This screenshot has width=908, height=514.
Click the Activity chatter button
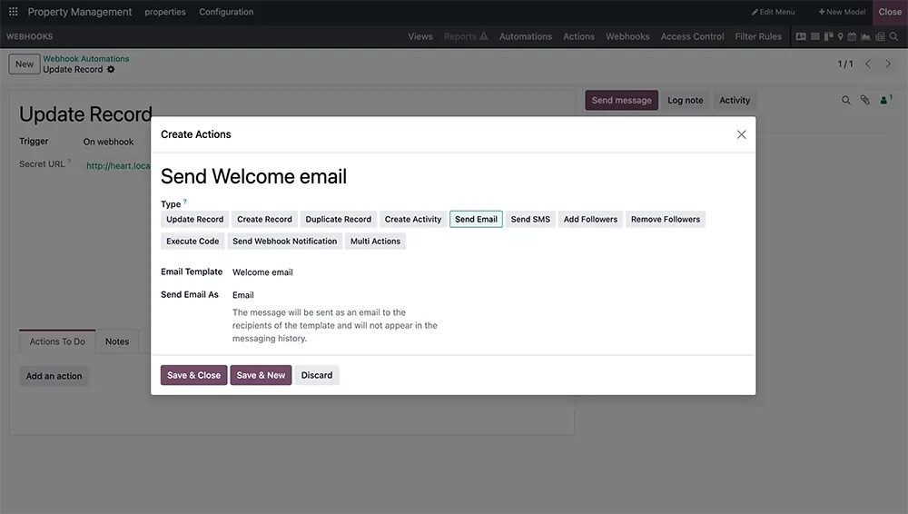click(735, 100)
